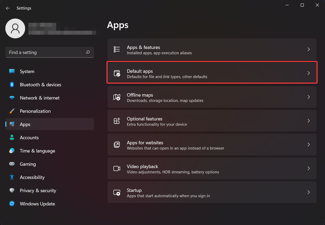Click the Optional features grid icon
Screen dimensions: 325x225
(x=117, y=121)
